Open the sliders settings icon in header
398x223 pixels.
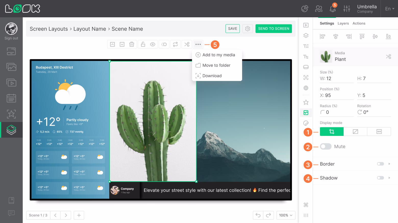pos(347,9)
